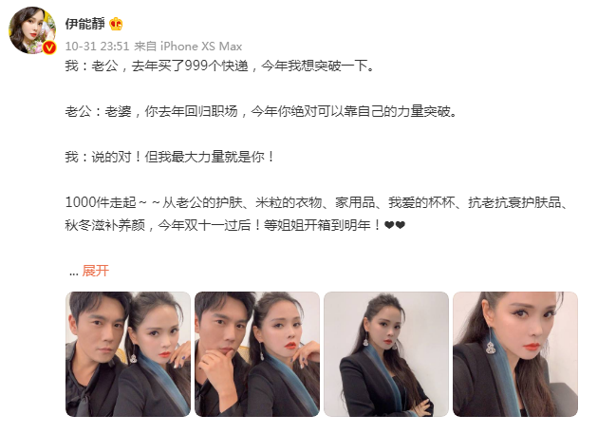Click the line starting with 老公：老婆
Image resolution: width=597 pixels, height=434 pixels.
coord(261,111)
